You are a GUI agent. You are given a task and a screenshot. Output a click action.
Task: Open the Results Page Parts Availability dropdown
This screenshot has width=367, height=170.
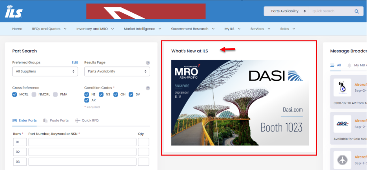(117, 71)
